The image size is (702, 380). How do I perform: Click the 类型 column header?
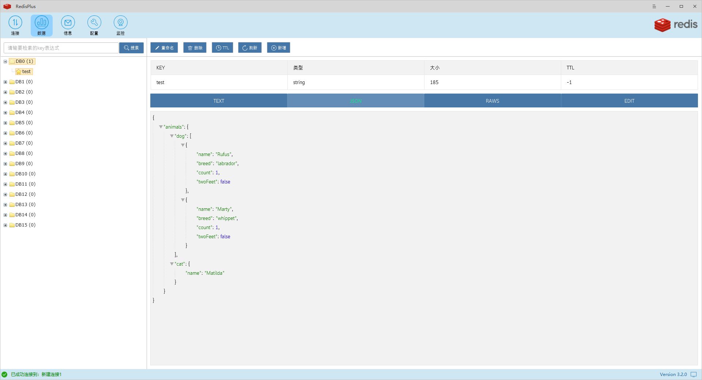(356, 68)
